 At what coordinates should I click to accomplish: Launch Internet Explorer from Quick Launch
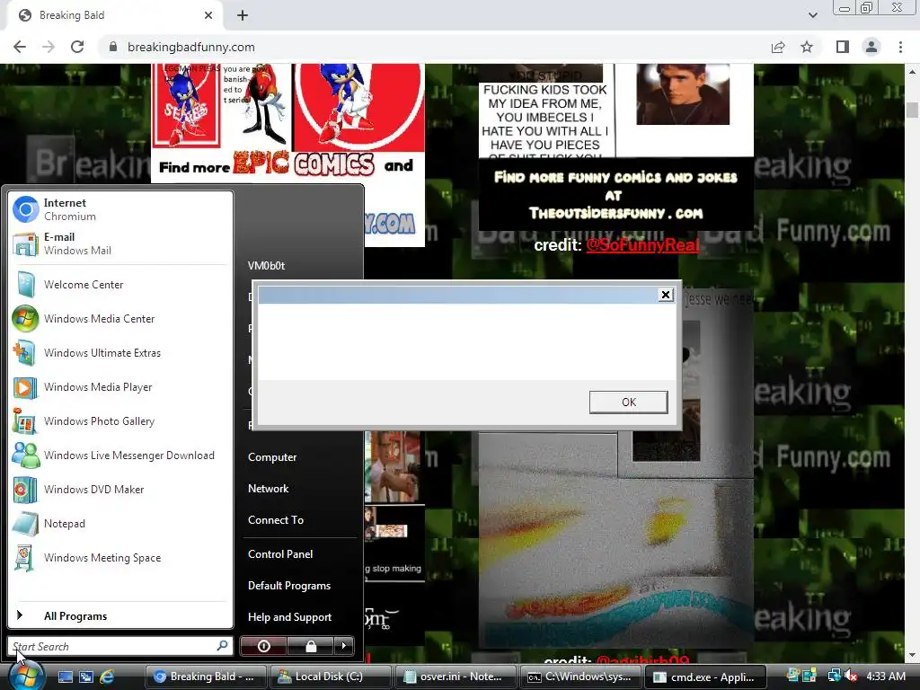pyautogui.click(x=107, y=677)
